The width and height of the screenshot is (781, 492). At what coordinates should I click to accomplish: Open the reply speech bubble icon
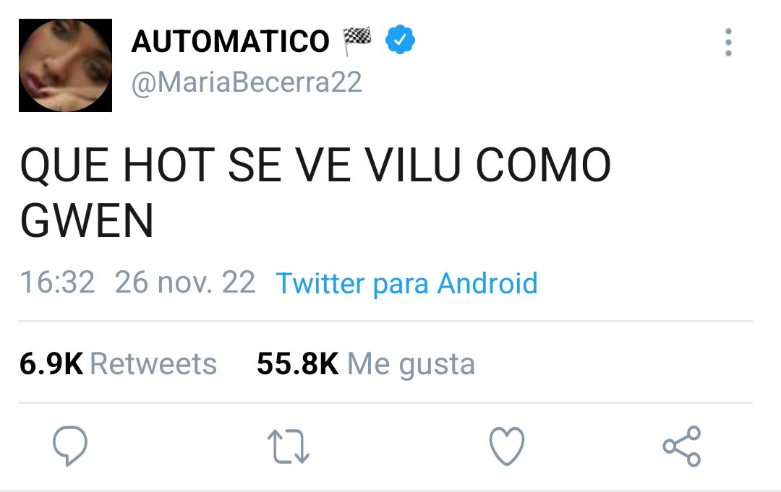[70, 445]
